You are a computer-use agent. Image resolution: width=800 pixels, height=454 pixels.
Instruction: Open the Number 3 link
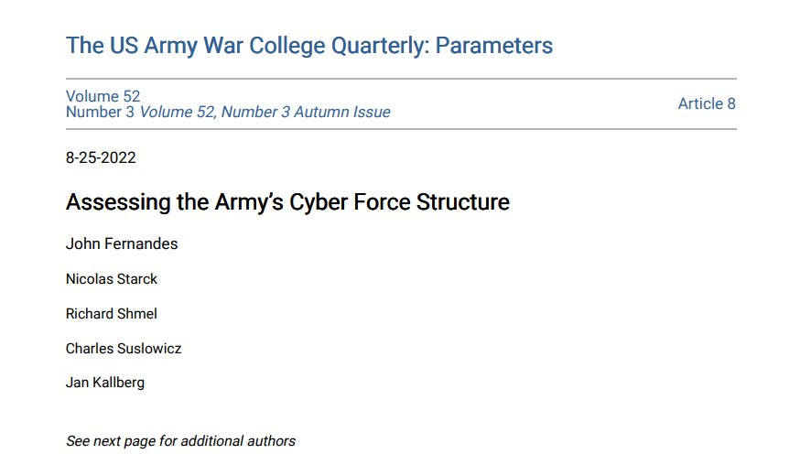point(100,112)
